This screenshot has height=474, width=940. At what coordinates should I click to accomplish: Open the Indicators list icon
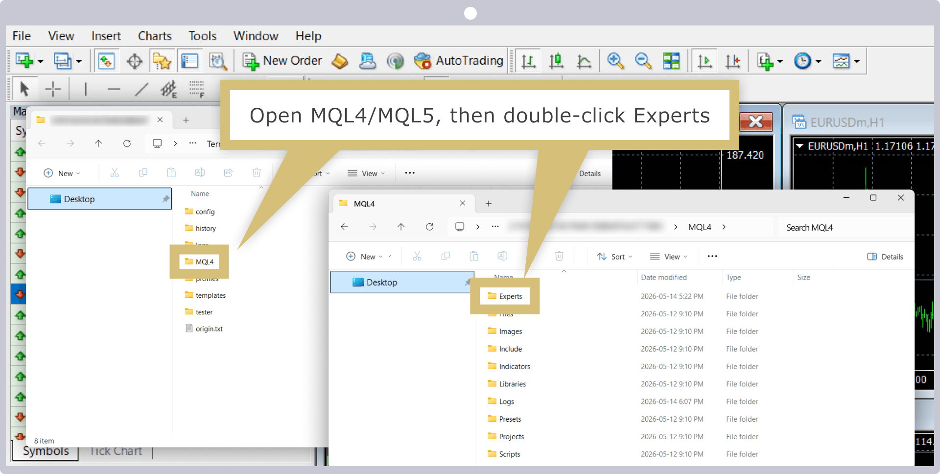click(x=765, y=61)
